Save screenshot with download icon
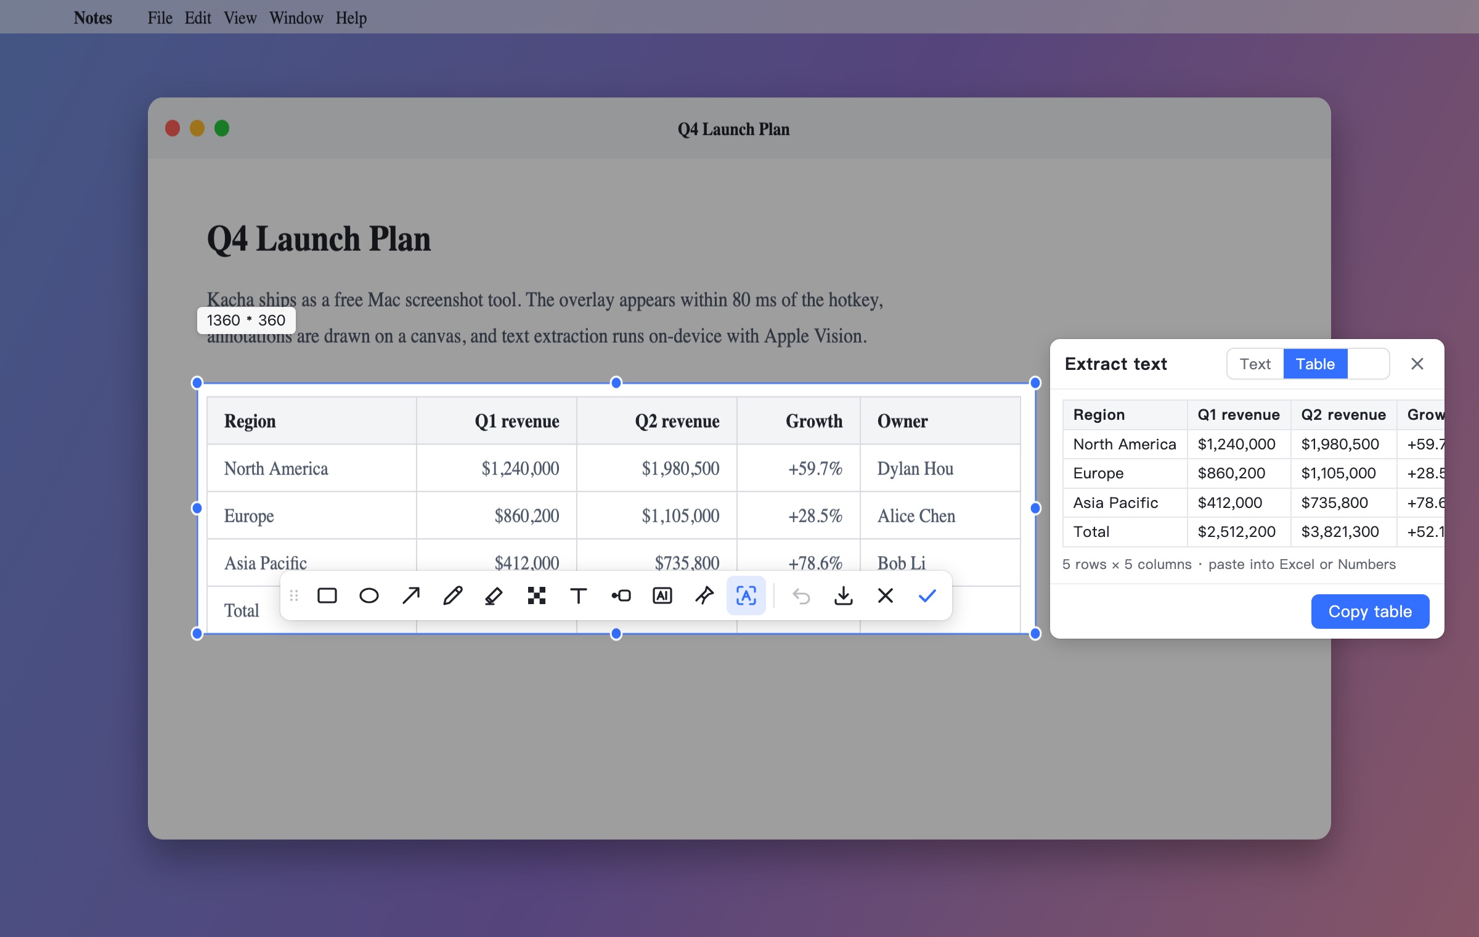The width and height of the screenshot is (1479, 937). click(843, 595)
